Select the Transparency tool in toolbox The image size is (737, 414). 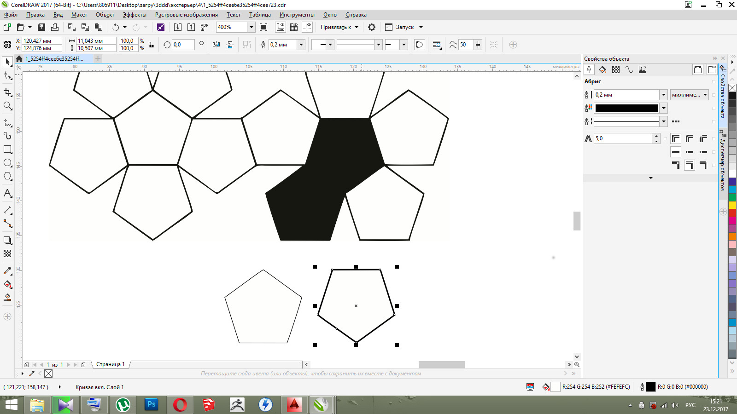click(x=7, y=253)
